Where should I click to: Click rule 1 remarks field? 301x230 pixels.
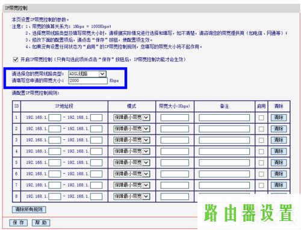pos(225,118)
